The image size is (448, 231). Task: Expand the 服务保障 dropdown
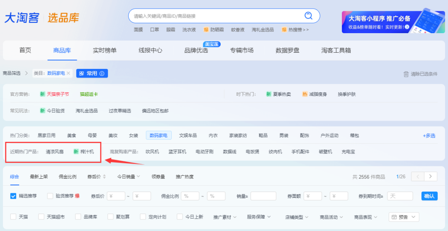pos(259,217)
